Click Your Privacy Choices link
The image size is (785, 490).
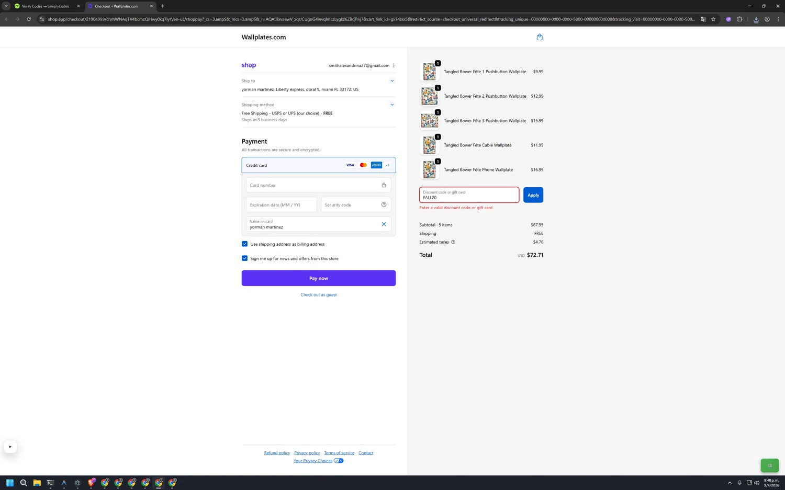(x=313, y=461)
